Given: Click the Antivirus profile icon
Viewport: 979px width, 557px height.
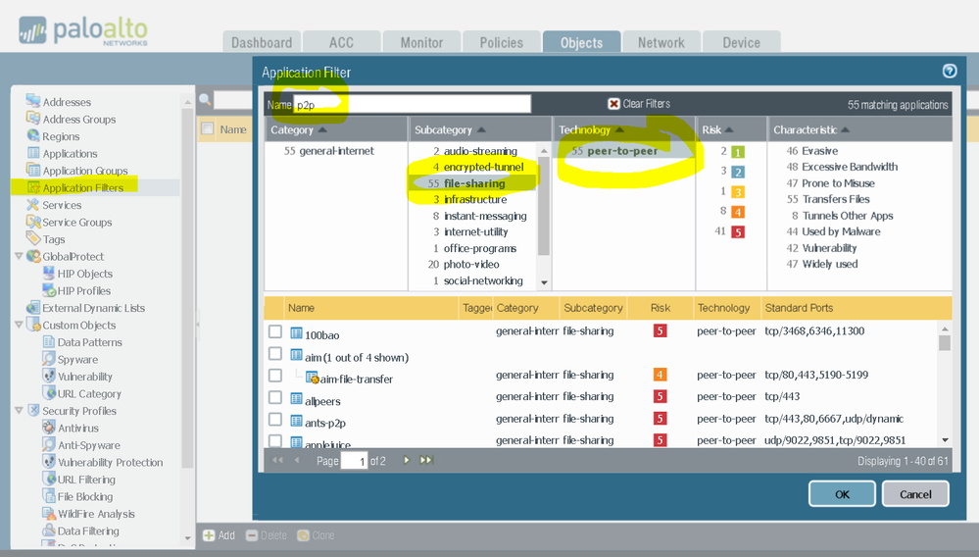Looking at the screenshot, I should (x=49, y=429).
